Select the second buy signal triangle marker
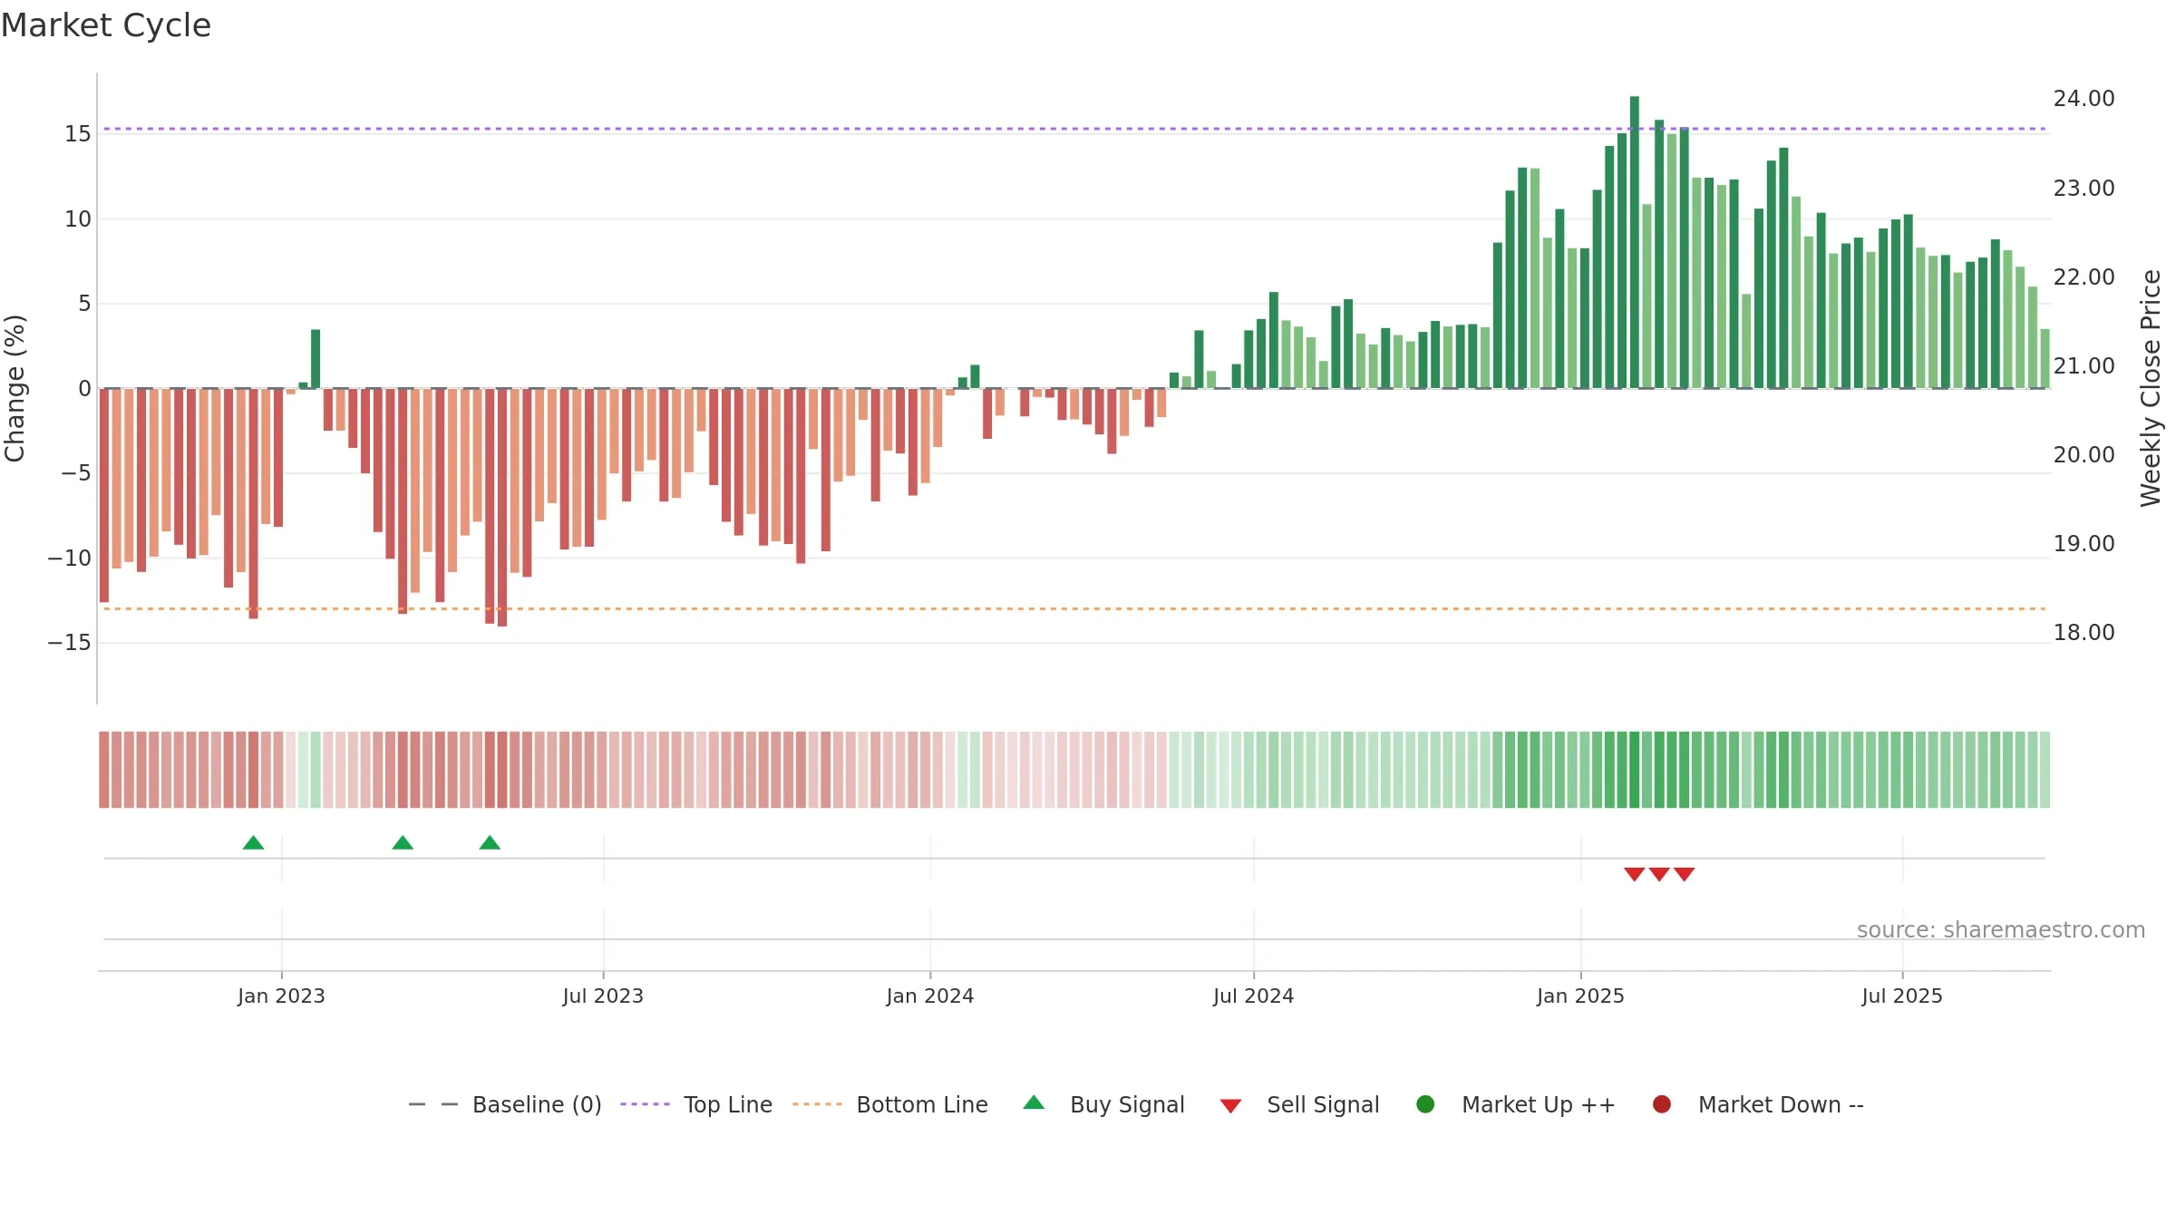Image resolution: width=2176 pixels, height=1224 pixels. 403,843
